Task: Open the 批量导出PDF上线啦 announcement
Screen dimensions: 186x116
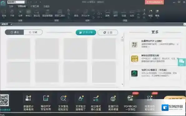Action: [155, 45]
